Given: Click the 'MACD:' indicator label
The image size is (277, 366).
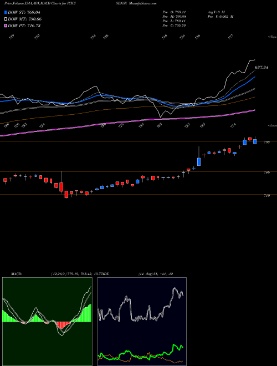Looking at the screenshot, I should (x=16, y=274).
